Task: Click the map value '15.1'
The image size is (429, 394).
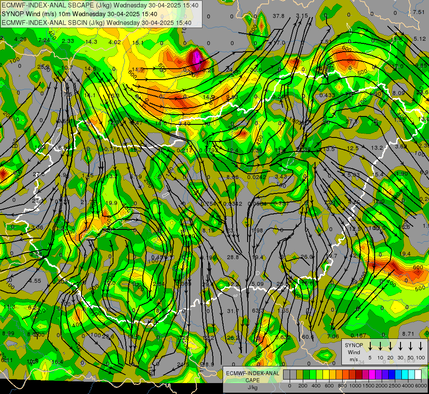Action: (138, 43)
